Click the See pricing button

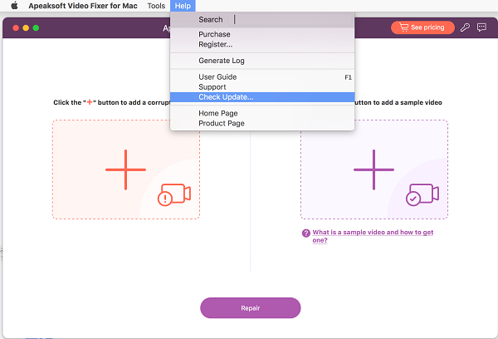click(422, 27)
